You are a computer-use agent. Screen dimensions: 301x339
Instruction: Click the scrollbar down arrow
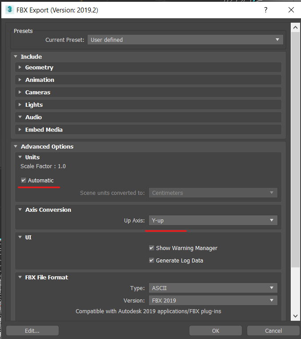pyautogui.click(x=295, y=316)
